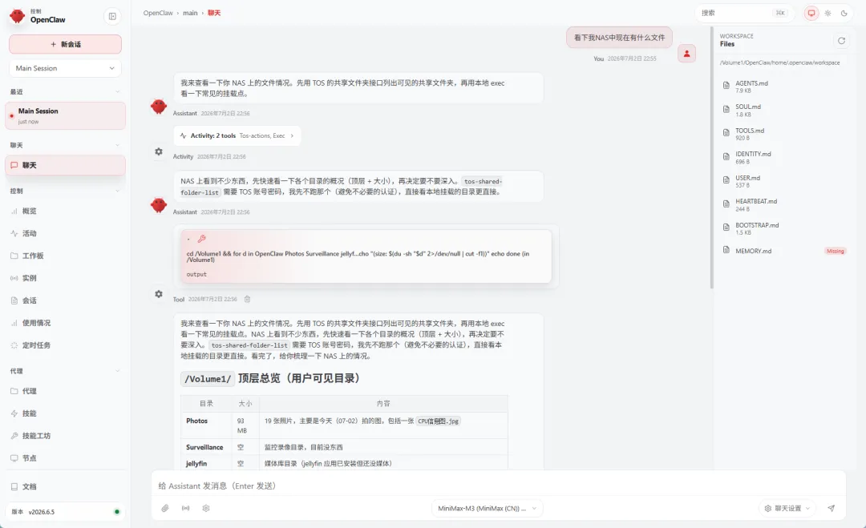Screen dimensions: 866x528
Task: Click the Photos row in directory table
Action: (x=343, y=425)
